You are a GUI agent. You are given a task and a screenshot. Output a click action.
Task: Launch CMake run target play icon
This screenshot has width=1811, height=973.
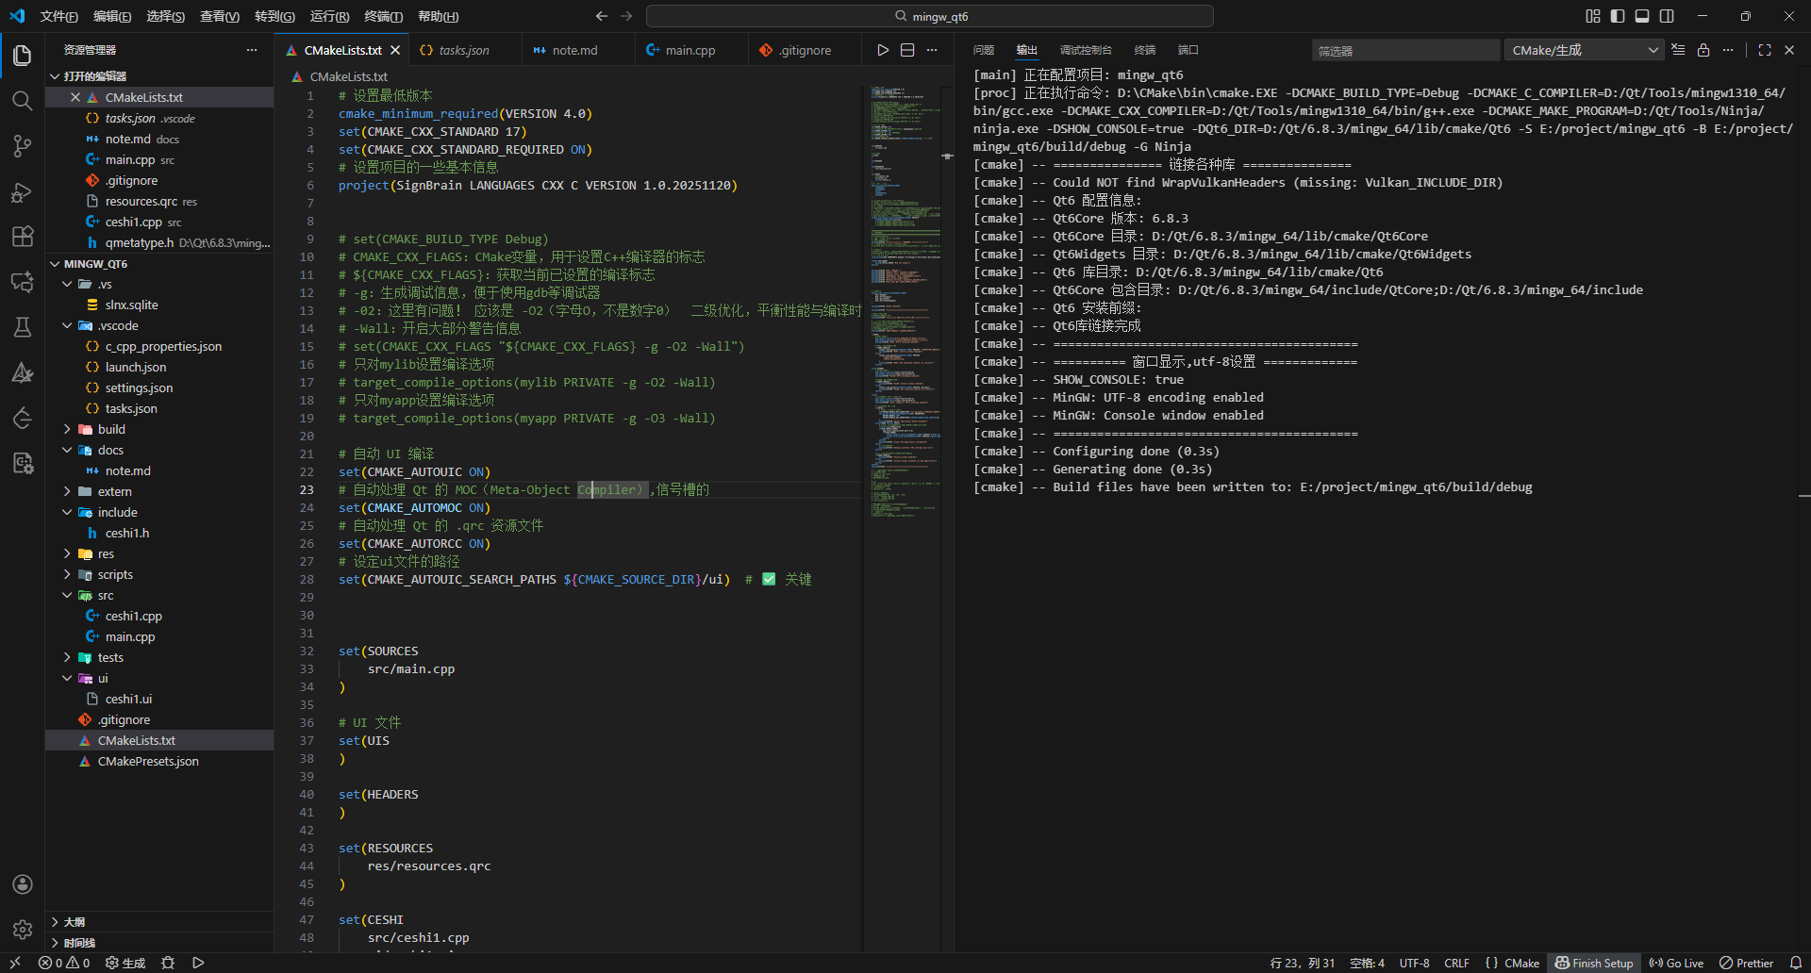click(x=198, y=963)
